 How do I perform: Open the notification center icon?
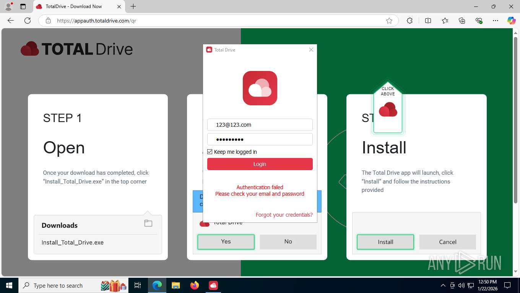pos(507,285)
